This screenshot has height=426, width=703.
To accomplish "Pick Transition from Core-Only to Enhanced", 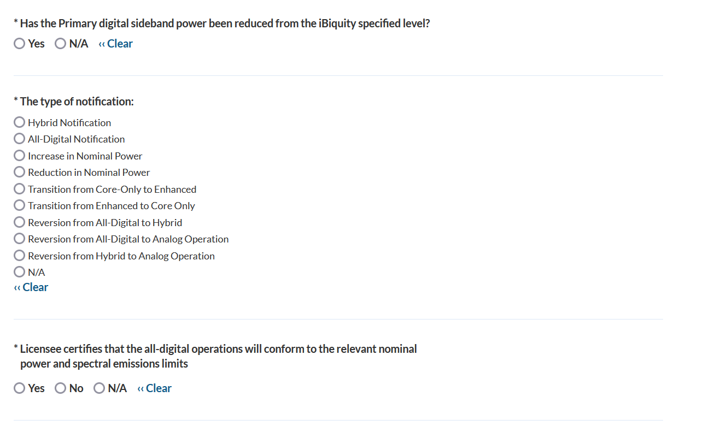I will [20, 189].
